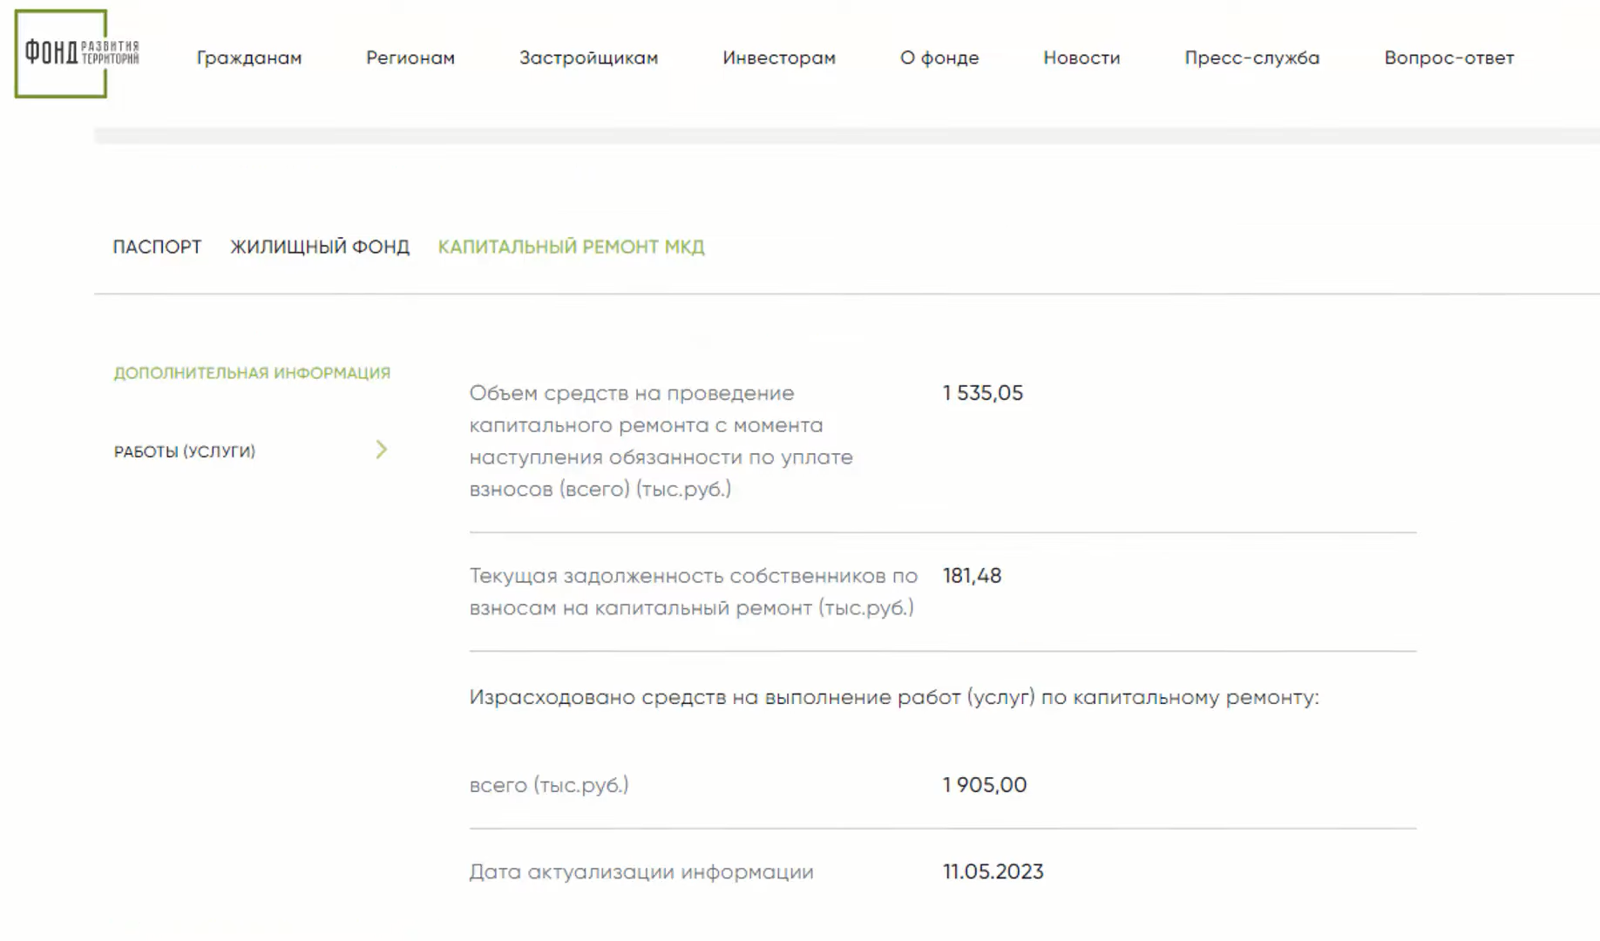The width and height of the screenshot is (1600, 941).
Task: Open РАБОТЫ (УСЛУГИ) from the sidebar
Action: (184, 450)
